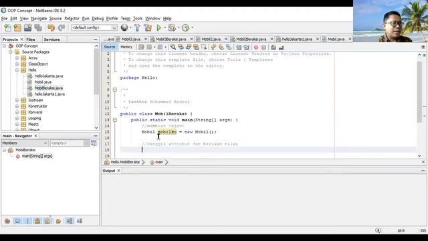Expand the Array package node
Screen dimensions: 428x241
[x=17, y=58]
